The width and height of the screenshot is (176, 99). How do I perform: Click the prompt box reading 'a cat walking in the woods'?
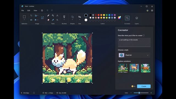pos(134,42)
